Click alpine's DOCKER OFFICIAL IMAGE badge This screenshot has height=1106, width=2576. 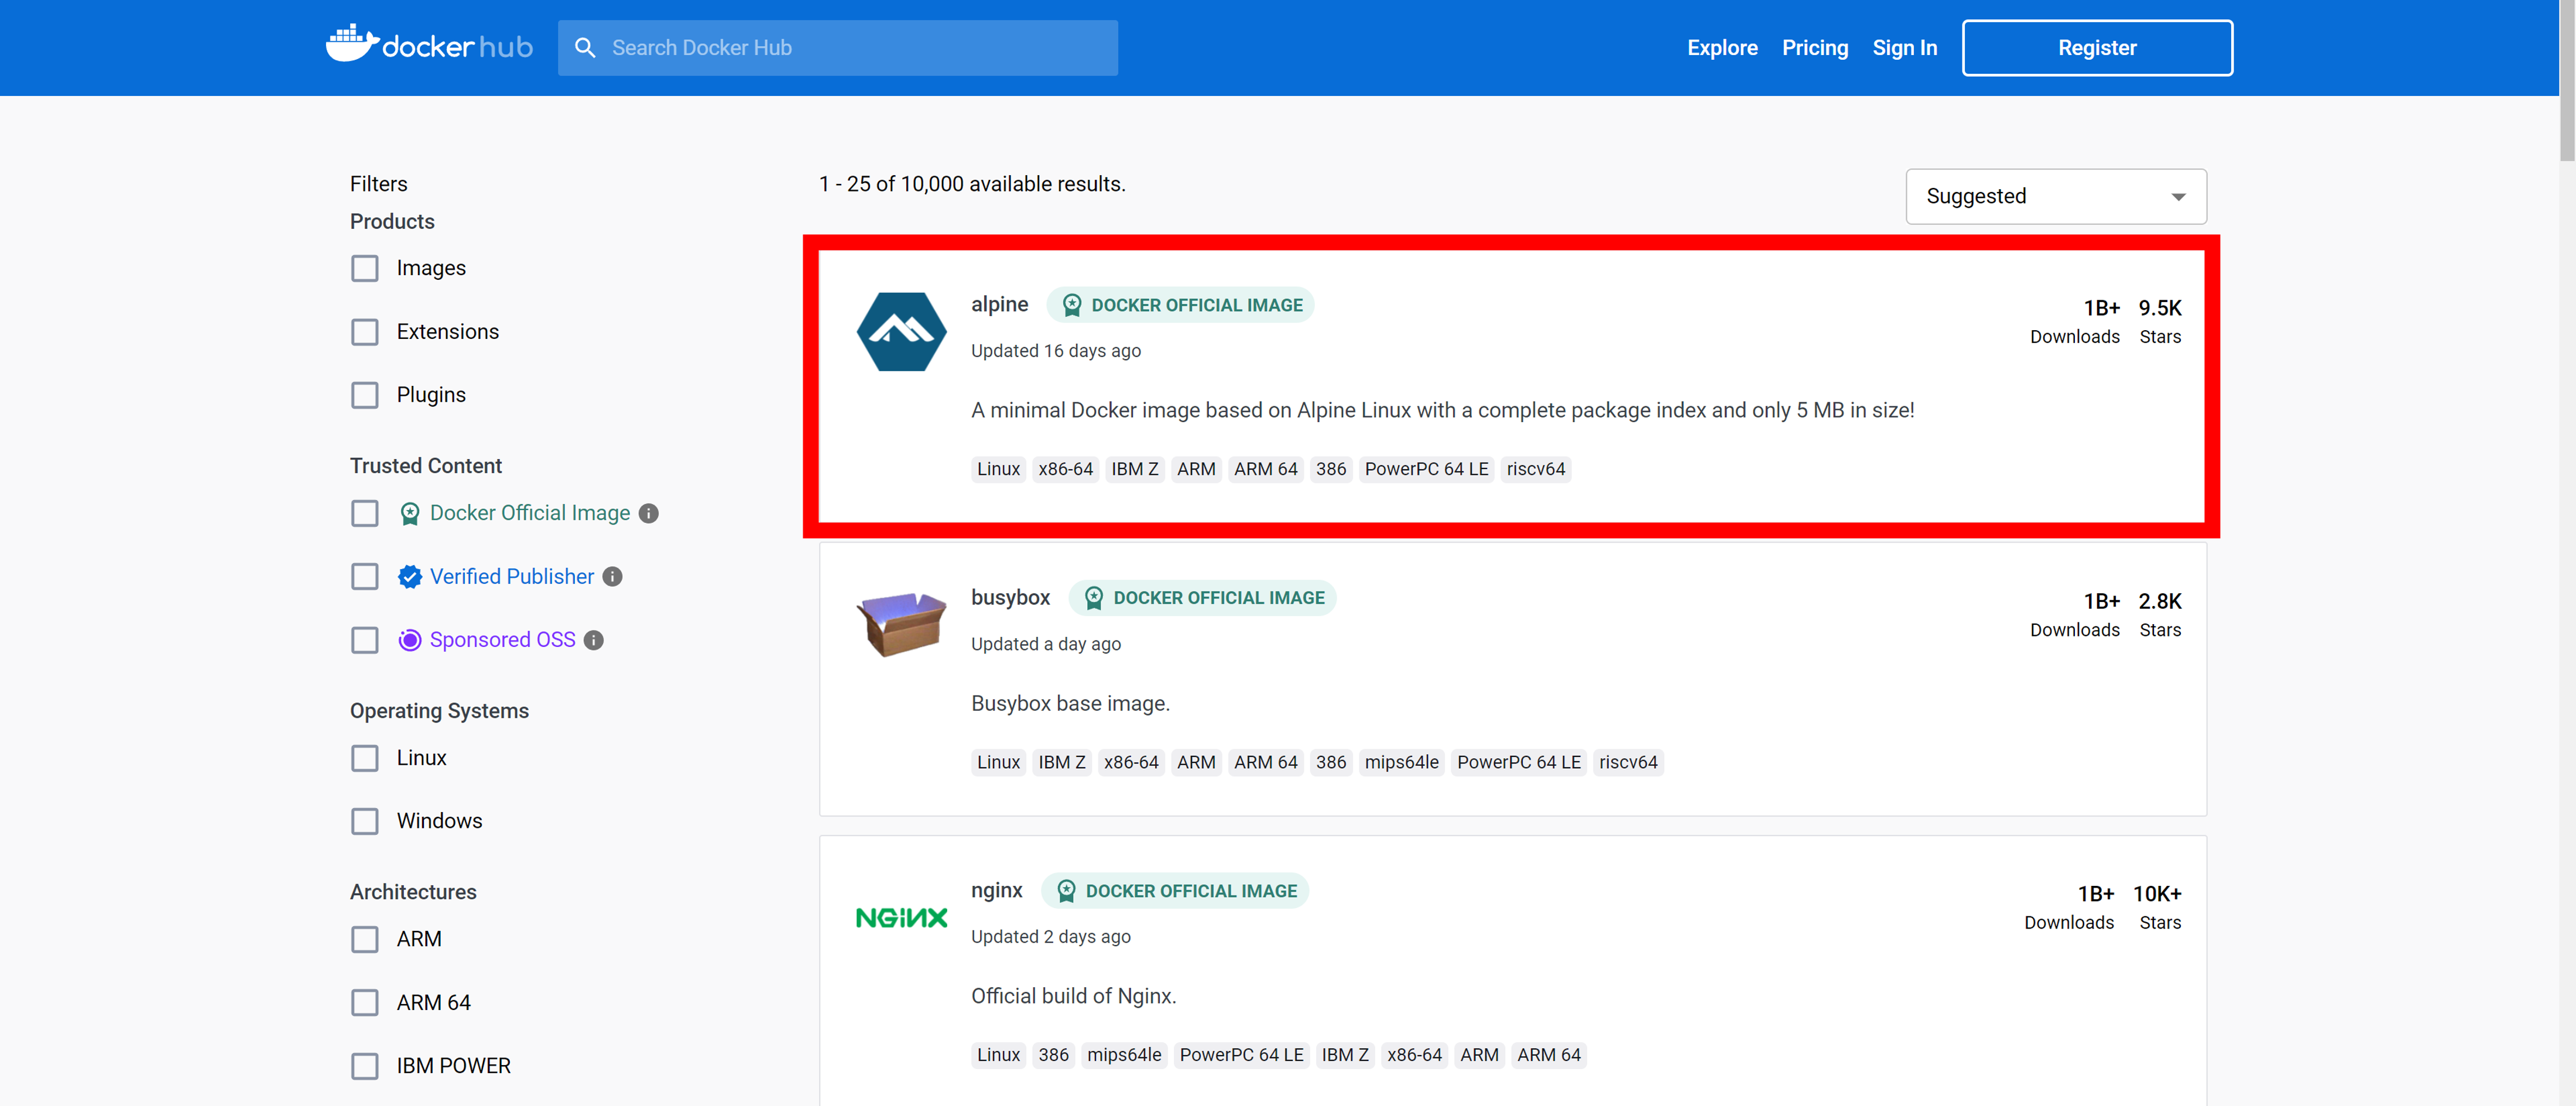point(1180,305)
